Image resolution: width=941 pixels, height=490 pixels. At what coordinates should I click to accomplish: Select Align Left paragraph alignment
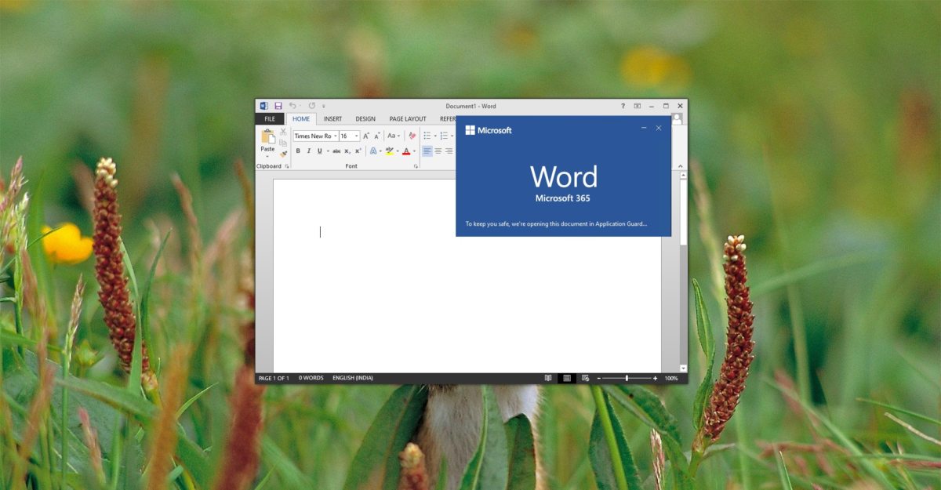(427, 151)
